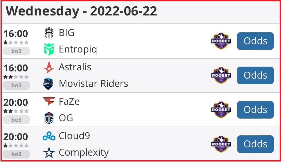
Task: Show Odds for Astralis vs Movistar Riders
Action: [x=255, y=75]
